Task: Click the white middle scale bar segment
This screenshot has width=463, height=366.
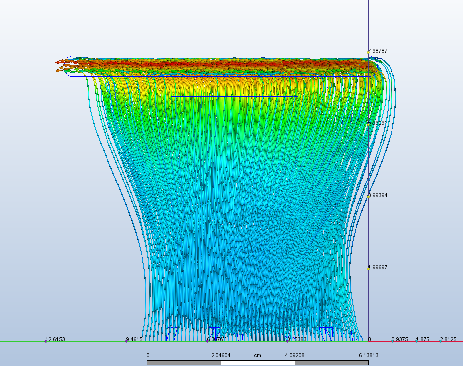Action: [258, 363]
